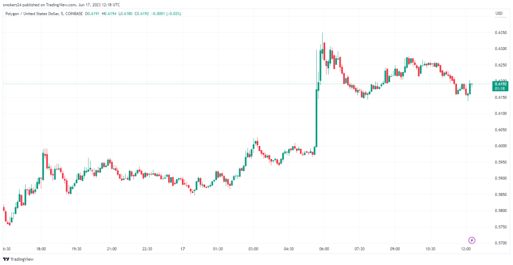Click the 09:00 time axis label
Viewport: 513px width, 265px height.
395,248
